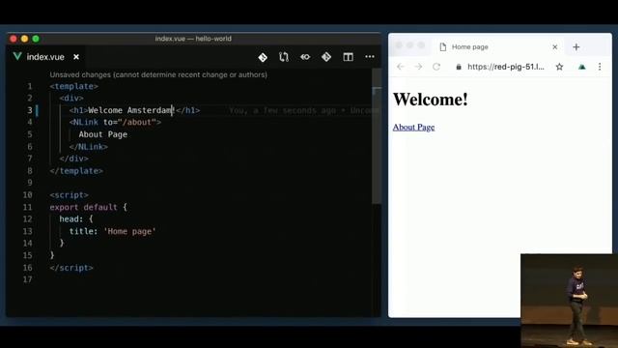Click the Unsaved changes code lens text
Image resolution: width=618 pixels, height=348 pixels.
pos(158,74)
